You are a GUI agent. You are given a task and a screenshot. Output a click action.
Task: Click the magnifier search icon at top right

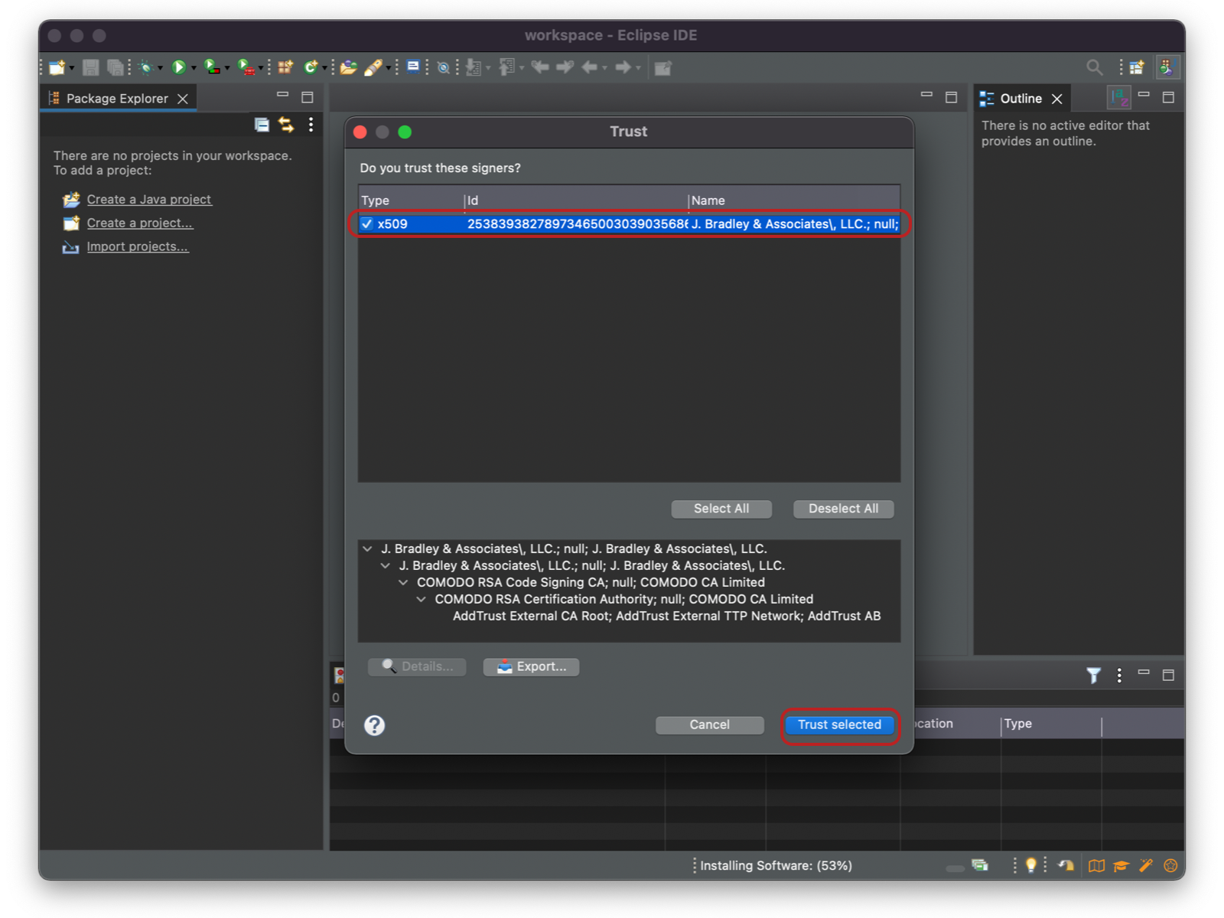pyautogui.click(x=1095, y=67)
